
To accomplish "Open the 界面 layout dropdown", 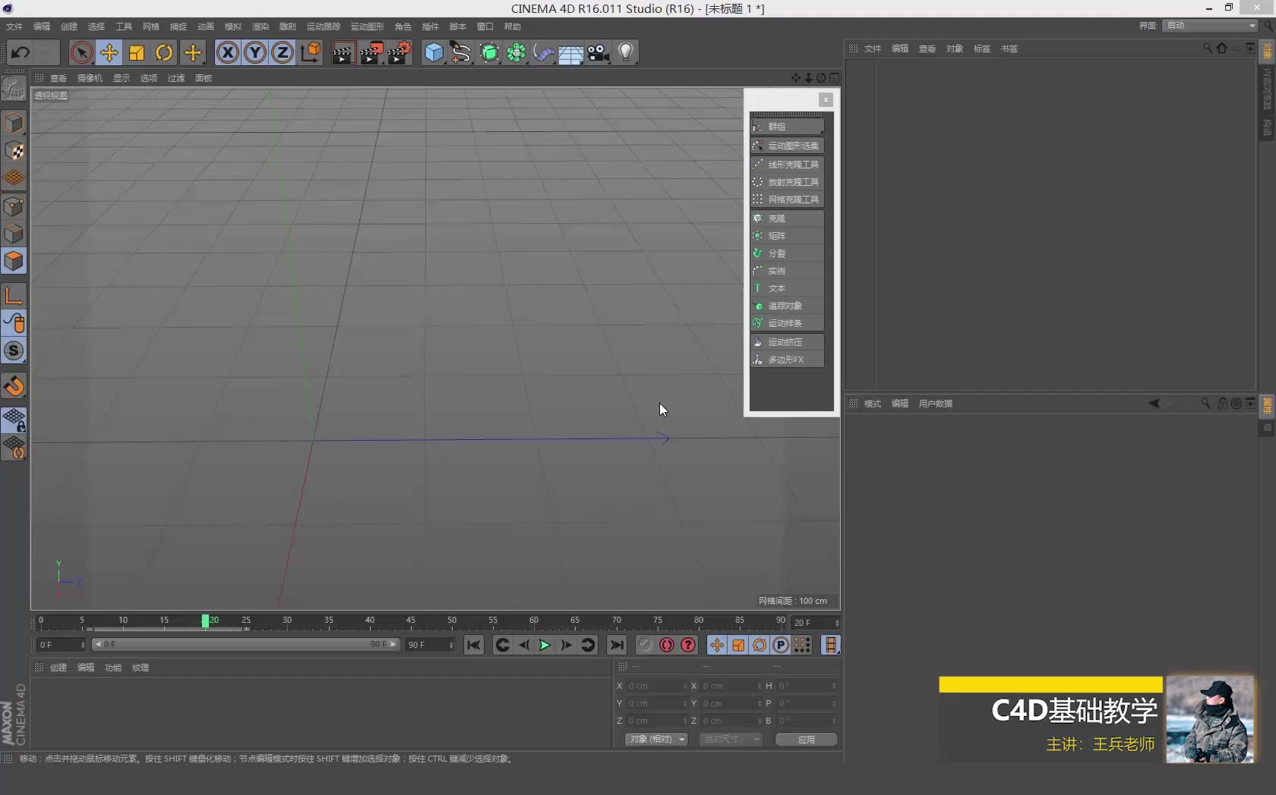I will pyautogui.click(x=1211, y=26).
